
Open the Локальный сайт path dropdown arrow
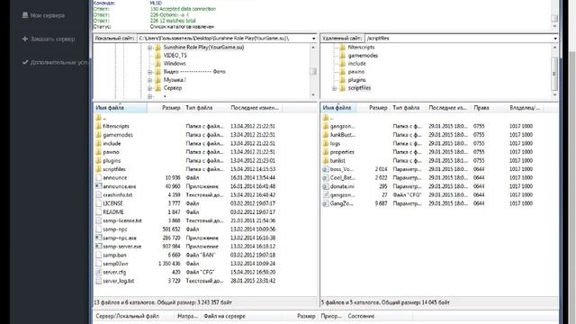(313, 38)
